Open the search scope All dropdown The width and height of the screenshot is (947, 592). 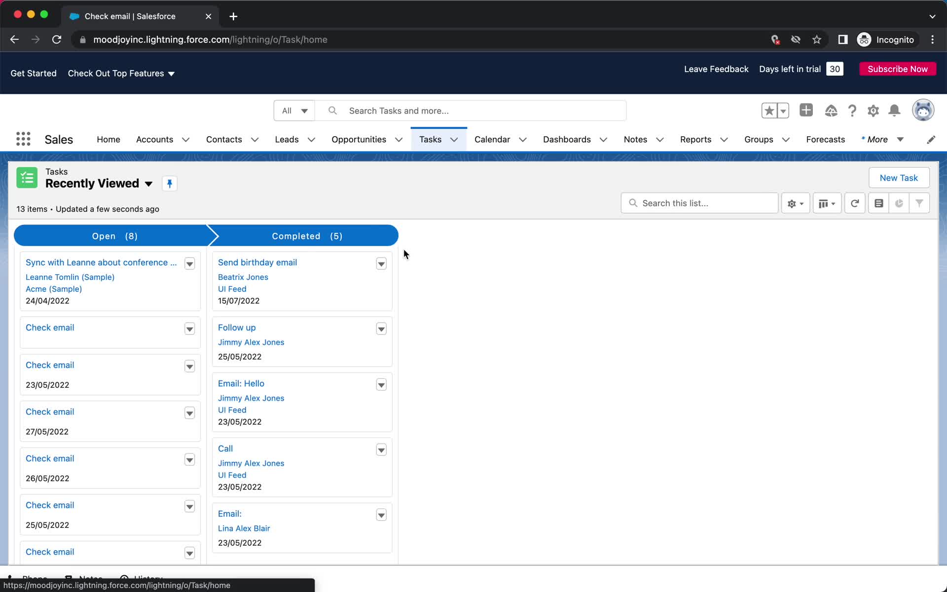click(x=294, y=111)
